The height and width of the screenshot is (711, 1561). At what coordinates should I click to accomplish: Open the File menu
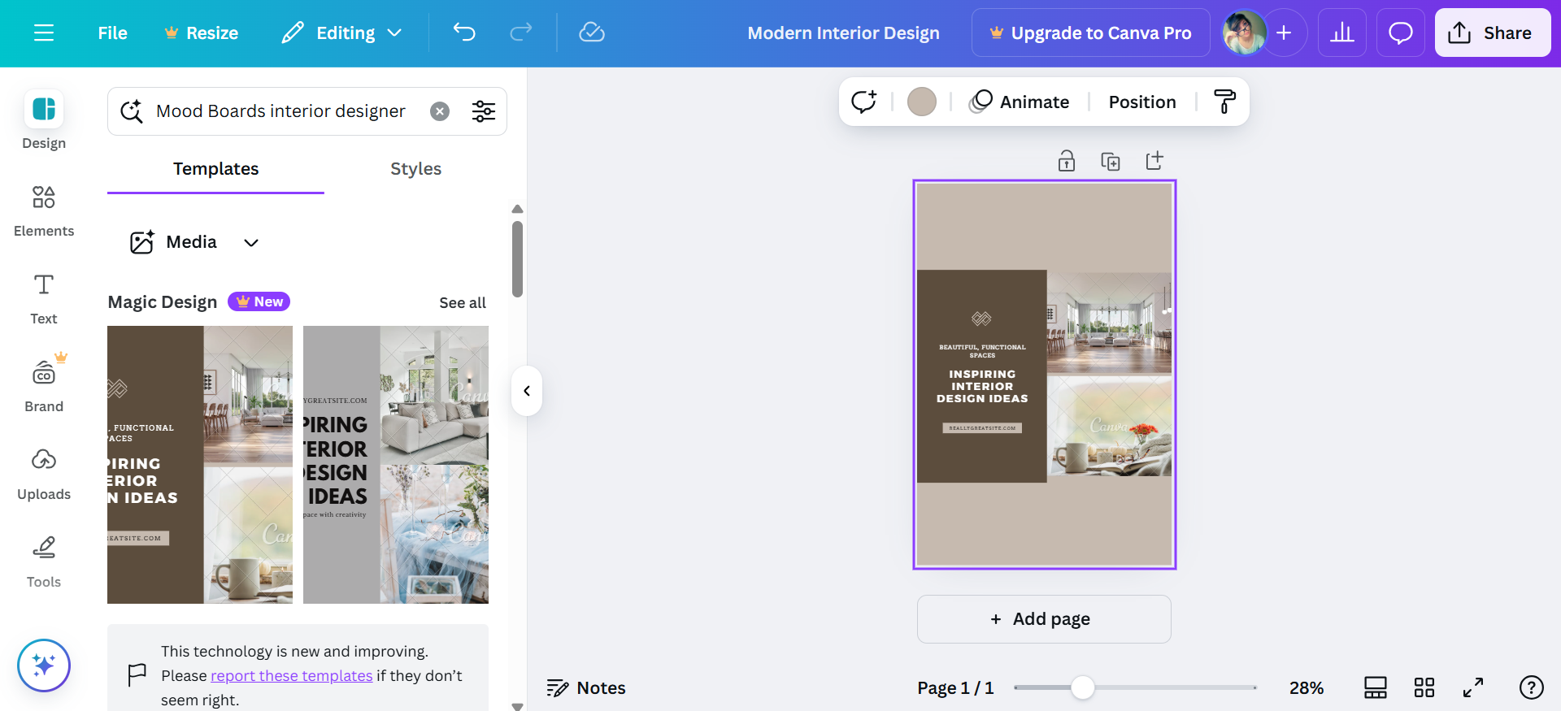[x=112, y=33]
